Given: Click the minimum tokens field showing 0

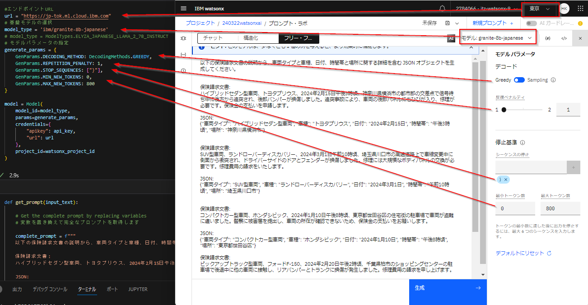Looking at the screenshot, I should pyautogui.click(x=515, y=208).
